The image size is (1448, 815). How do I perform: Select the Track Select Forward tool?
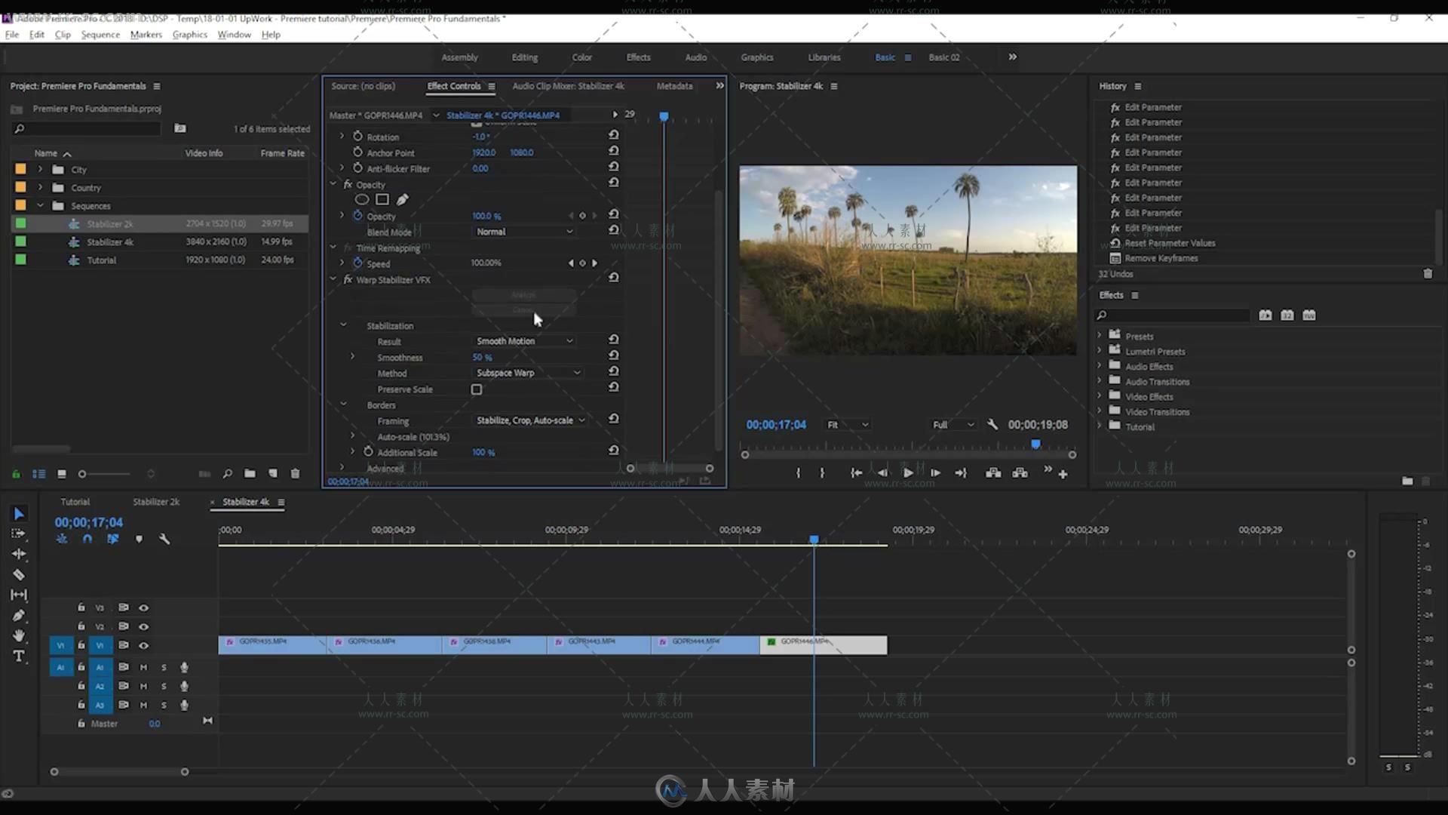tap(19, 534)
